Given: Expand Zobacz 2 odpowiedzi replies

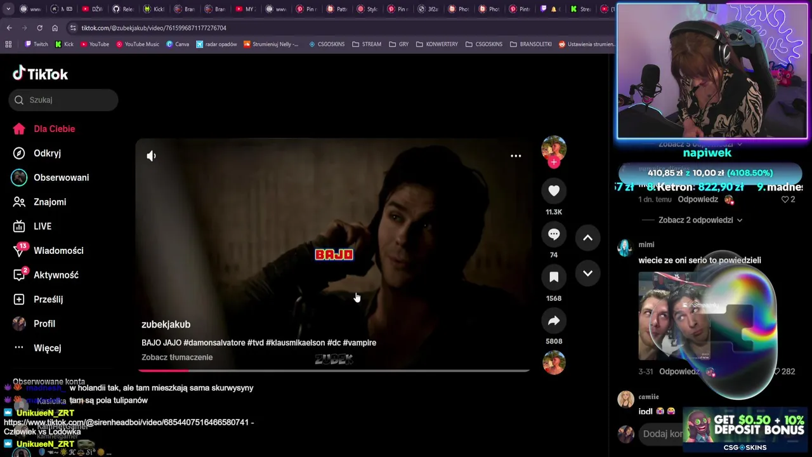Looking at the screenshot, I should point(700,220).
